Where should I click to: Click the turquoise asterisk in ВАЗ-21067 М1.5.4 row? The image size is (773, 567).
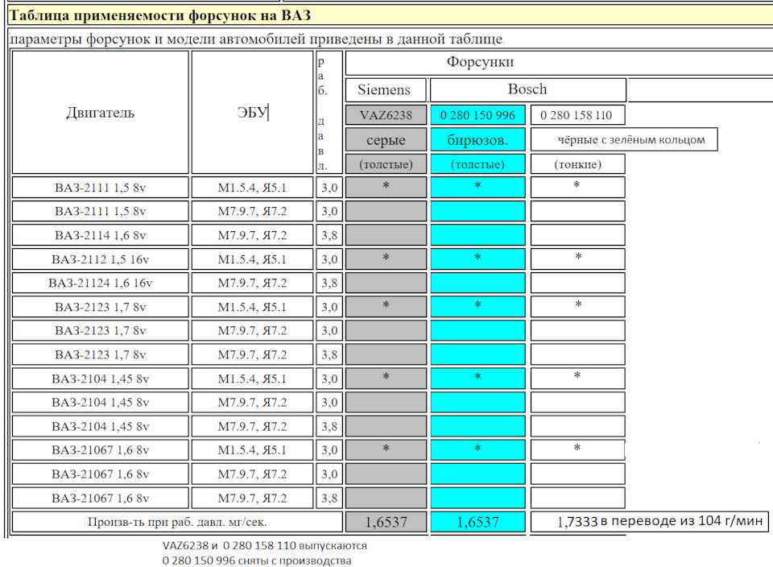point(477,449)
